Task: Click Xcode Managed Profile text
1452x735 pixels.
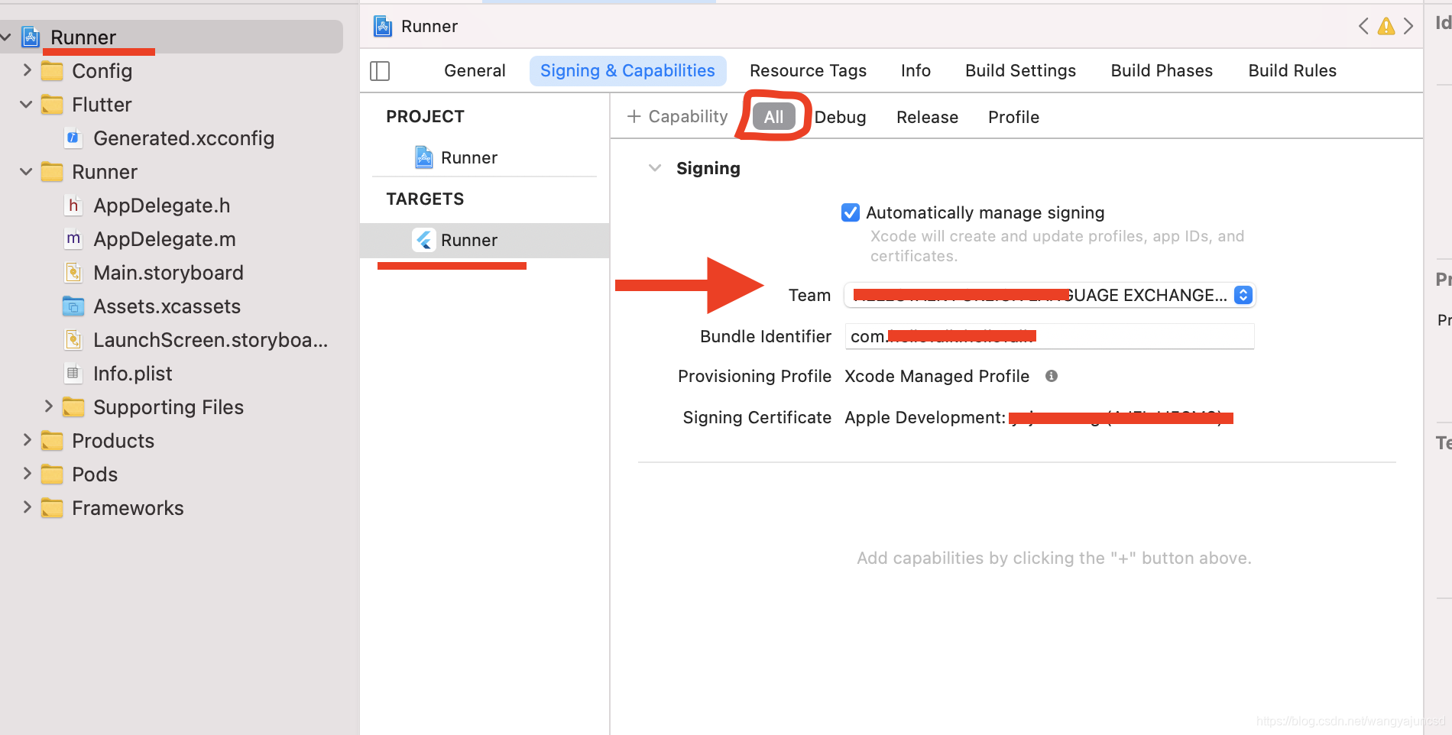Action: pyautogui.click(x=937, y=376)
